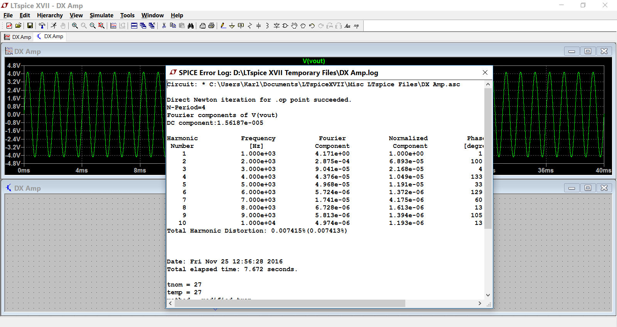617x327 pixels.
Task: Click the Print icon
Action: (211, 26)
